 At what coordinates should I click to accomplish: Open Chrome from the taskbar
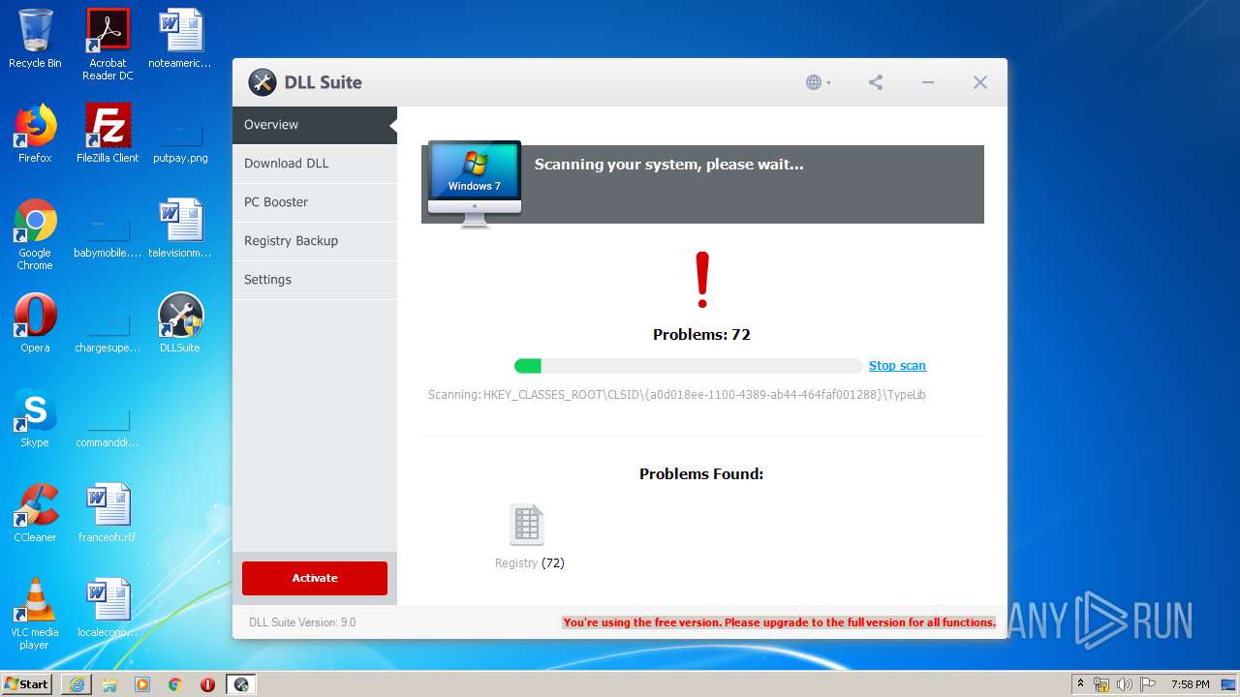[175, 683]
